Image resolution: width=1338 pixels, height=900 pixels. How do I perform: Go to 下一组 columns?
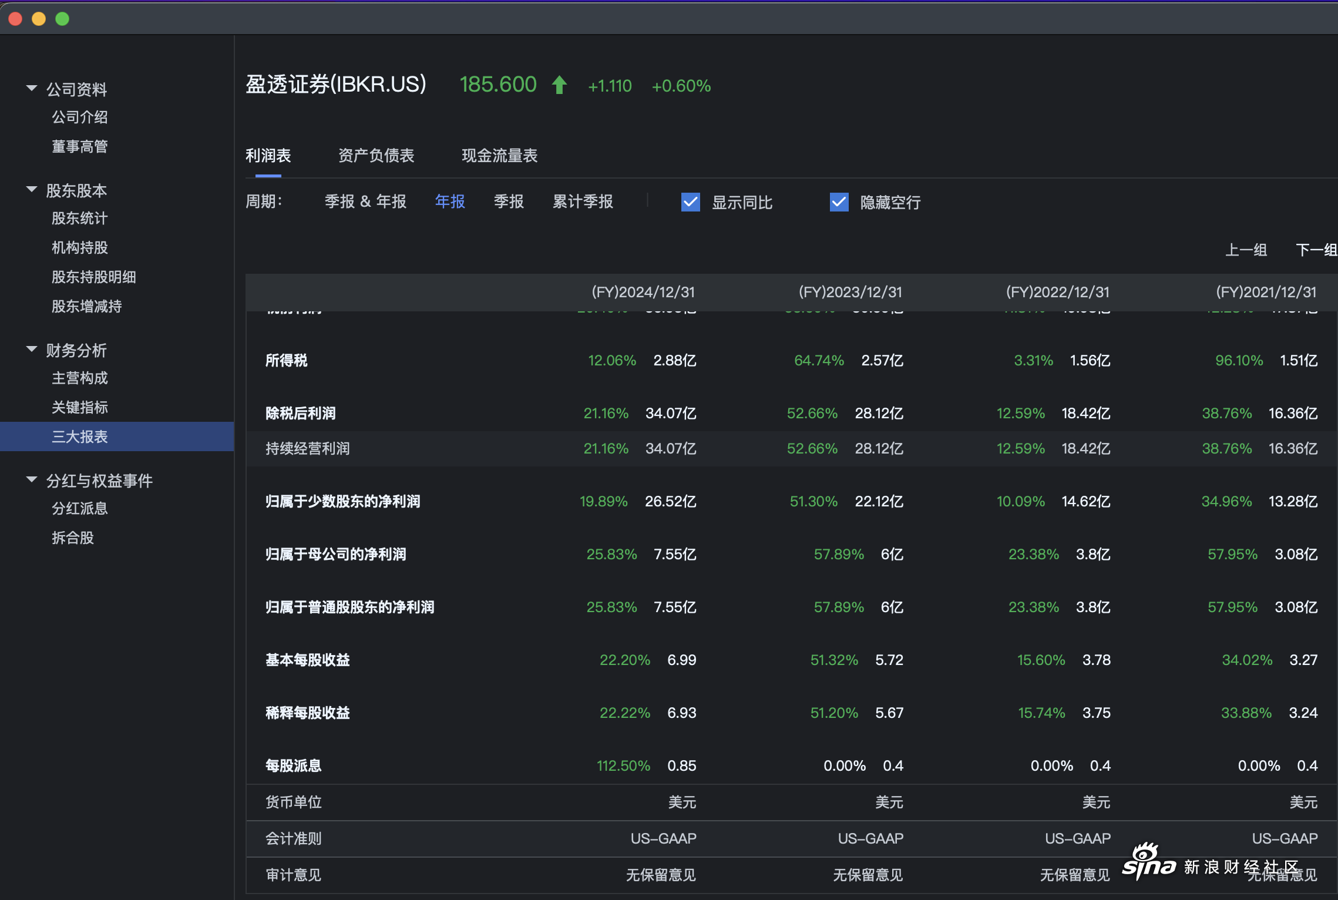(x=1317, y=250)
